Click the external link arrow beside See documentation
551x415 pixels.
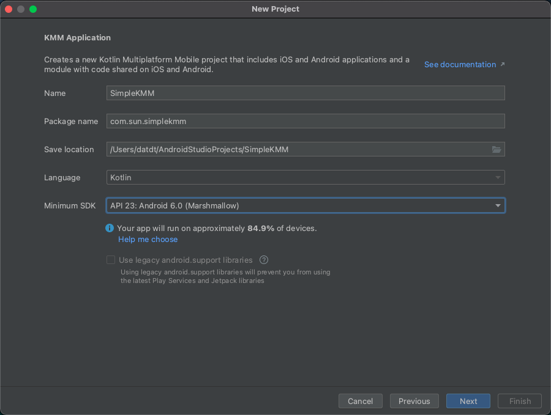point(503,64)
